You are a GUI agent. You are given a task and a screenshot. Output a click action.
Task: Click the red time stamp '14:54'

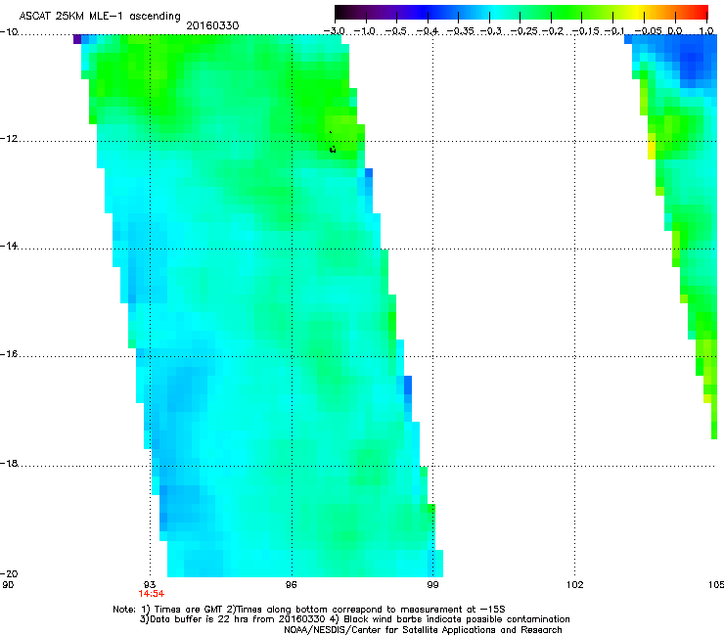point(151,594)
